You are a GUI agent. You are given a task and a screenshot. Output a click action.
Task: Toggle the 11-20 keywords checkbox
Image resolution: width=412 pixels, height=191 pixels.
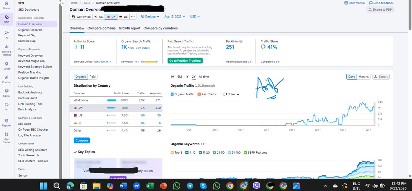pos(201,152)
